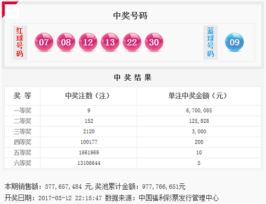Click the first prize amount 6,700,085
Viewport: 266px width, 204px height.
coord(199,110)
